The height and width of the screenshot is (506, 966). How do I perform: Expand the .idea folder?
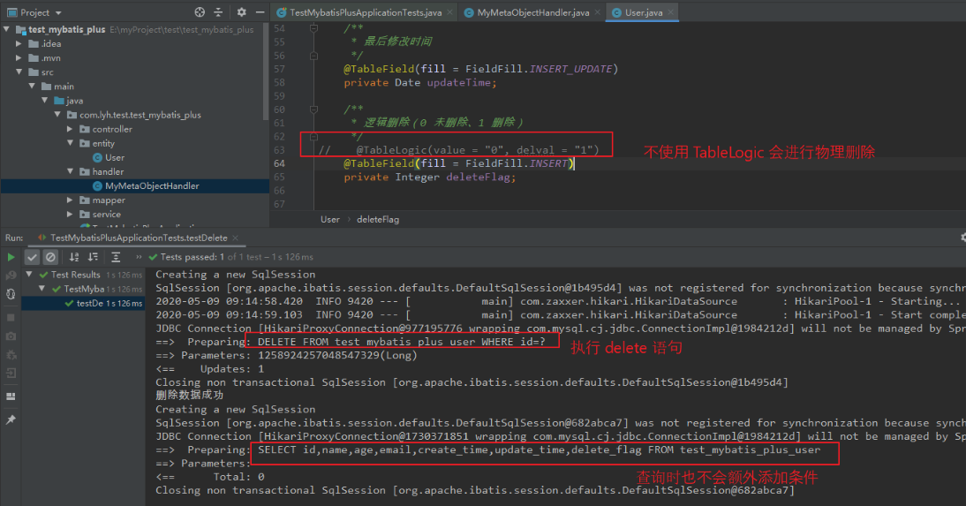tap(19, 44)
